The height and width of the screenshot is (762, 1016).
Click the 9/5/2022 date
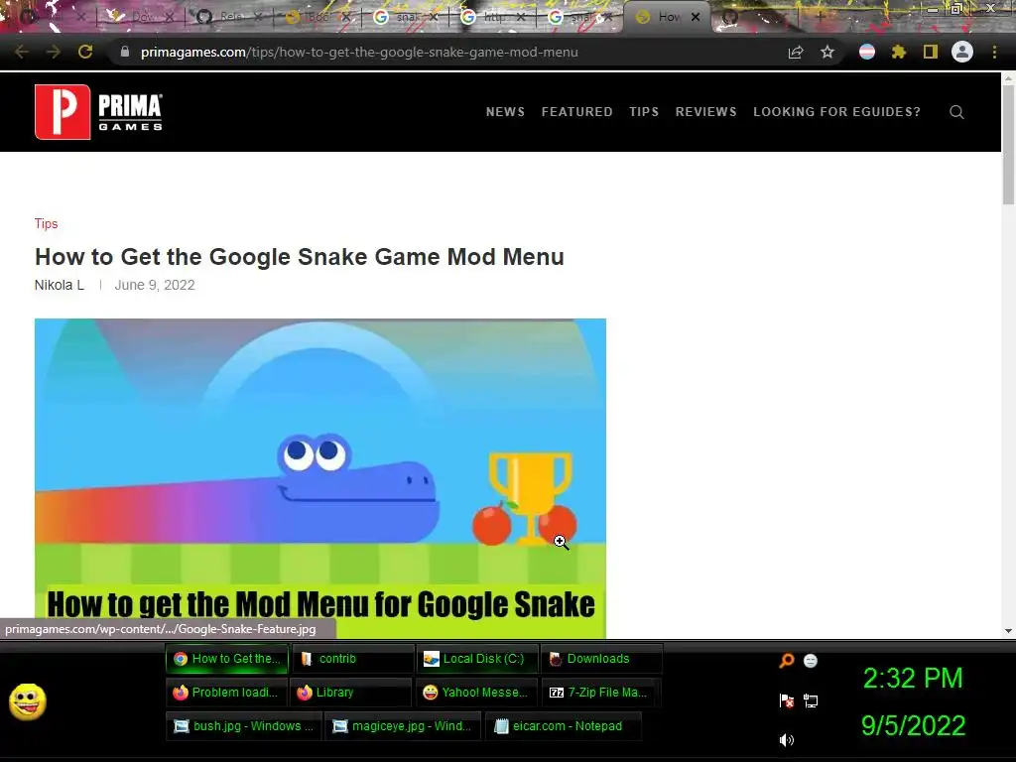click(x=913, y=725)
